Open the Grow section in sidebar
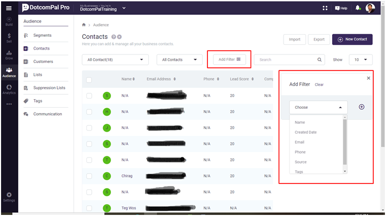The image size is (386, 216). (x=9, y=55)
